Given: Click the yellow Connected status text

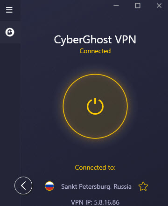Looking at the screenshot, I should (95, 51).
